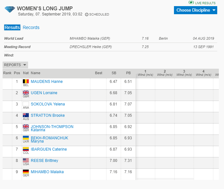Image resolution: width=224 pixels, height=189 pixels.
Task: Click the USA flag next to Reese
Action: 26,160
